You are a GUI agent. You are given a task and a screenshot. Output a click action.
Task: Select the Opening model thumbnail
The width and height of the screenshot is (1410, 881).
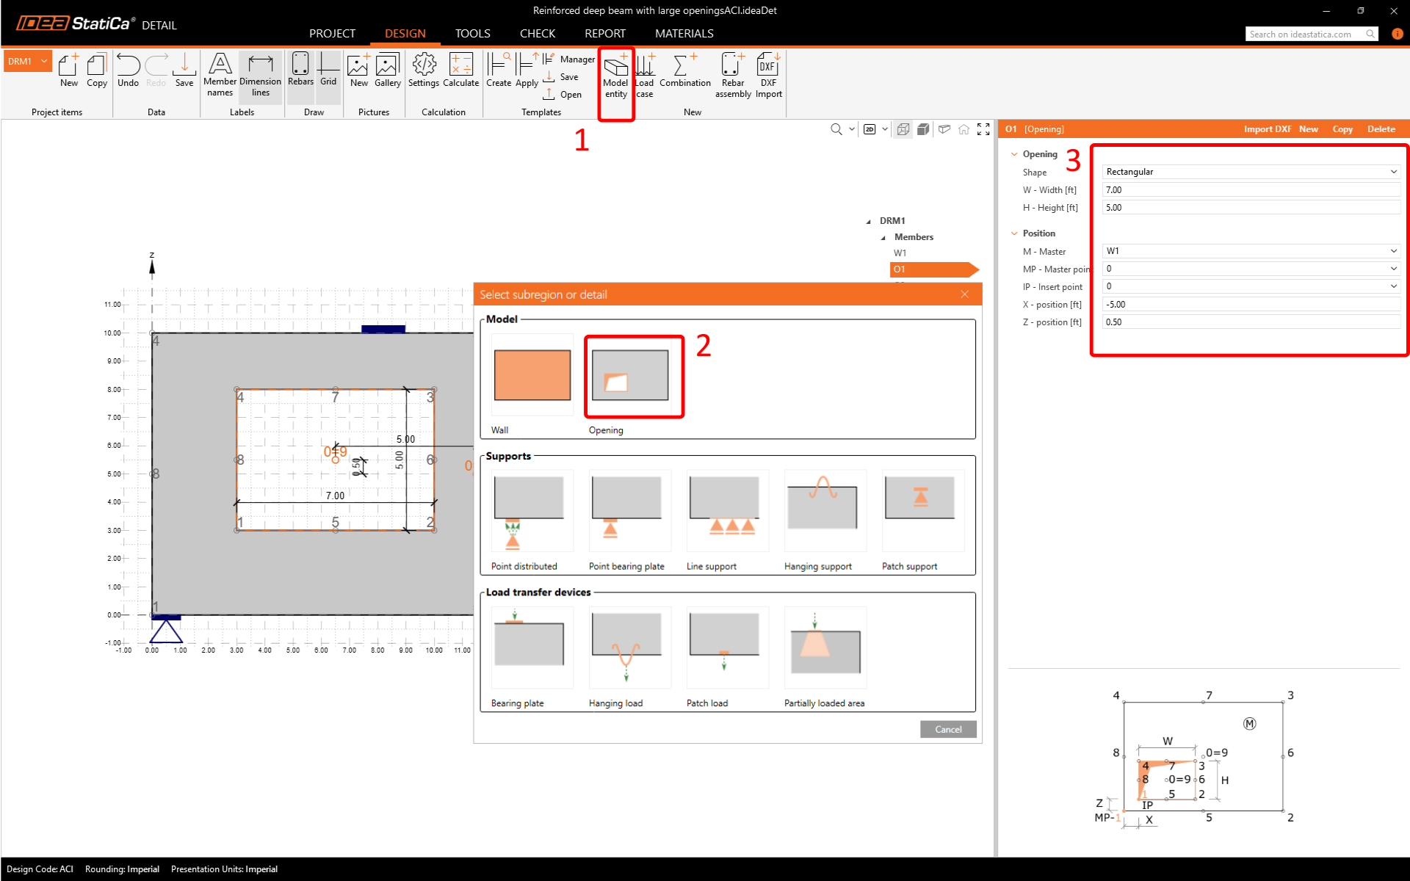(x=630, y=376)
